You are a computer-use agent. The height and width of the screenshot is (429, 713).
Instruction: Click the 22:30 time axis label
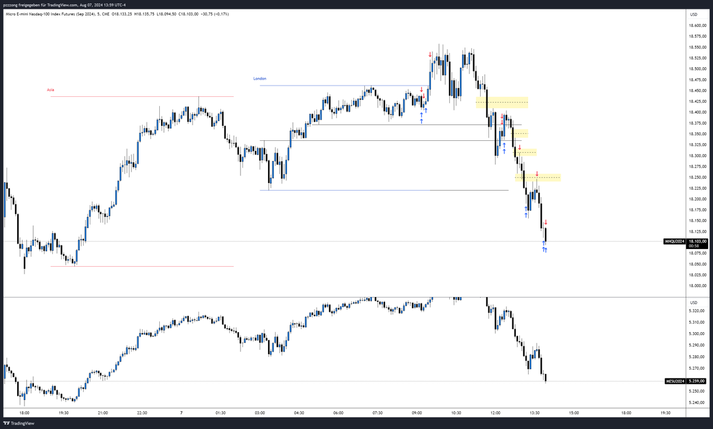(141, 412)
